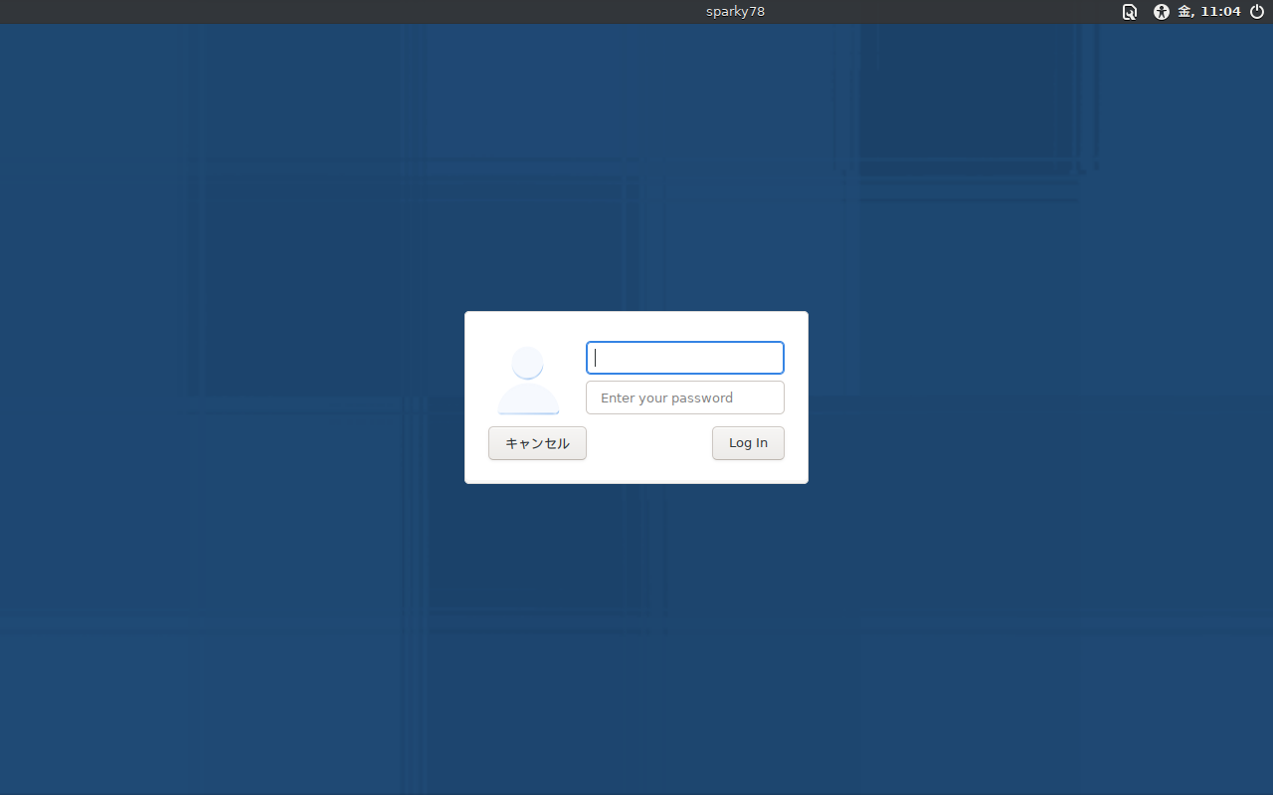
Task: Expand the accessibility options indicator
Action: 1161,12
